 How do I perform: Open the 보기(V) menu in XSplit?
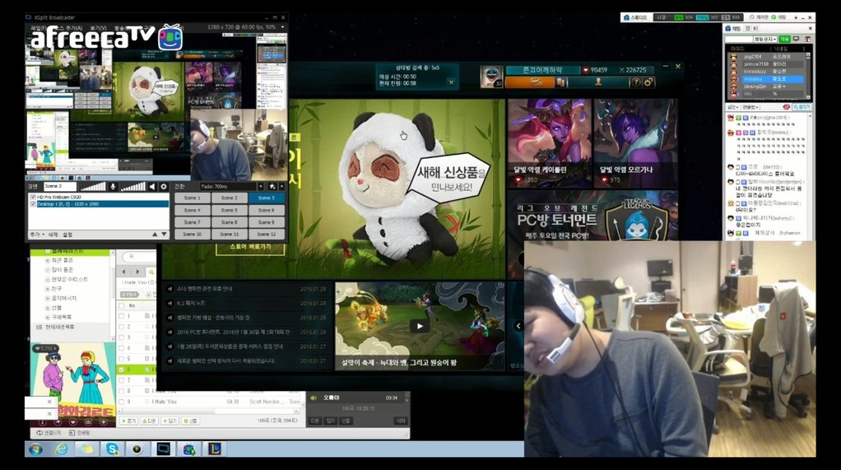coord(98,27)
